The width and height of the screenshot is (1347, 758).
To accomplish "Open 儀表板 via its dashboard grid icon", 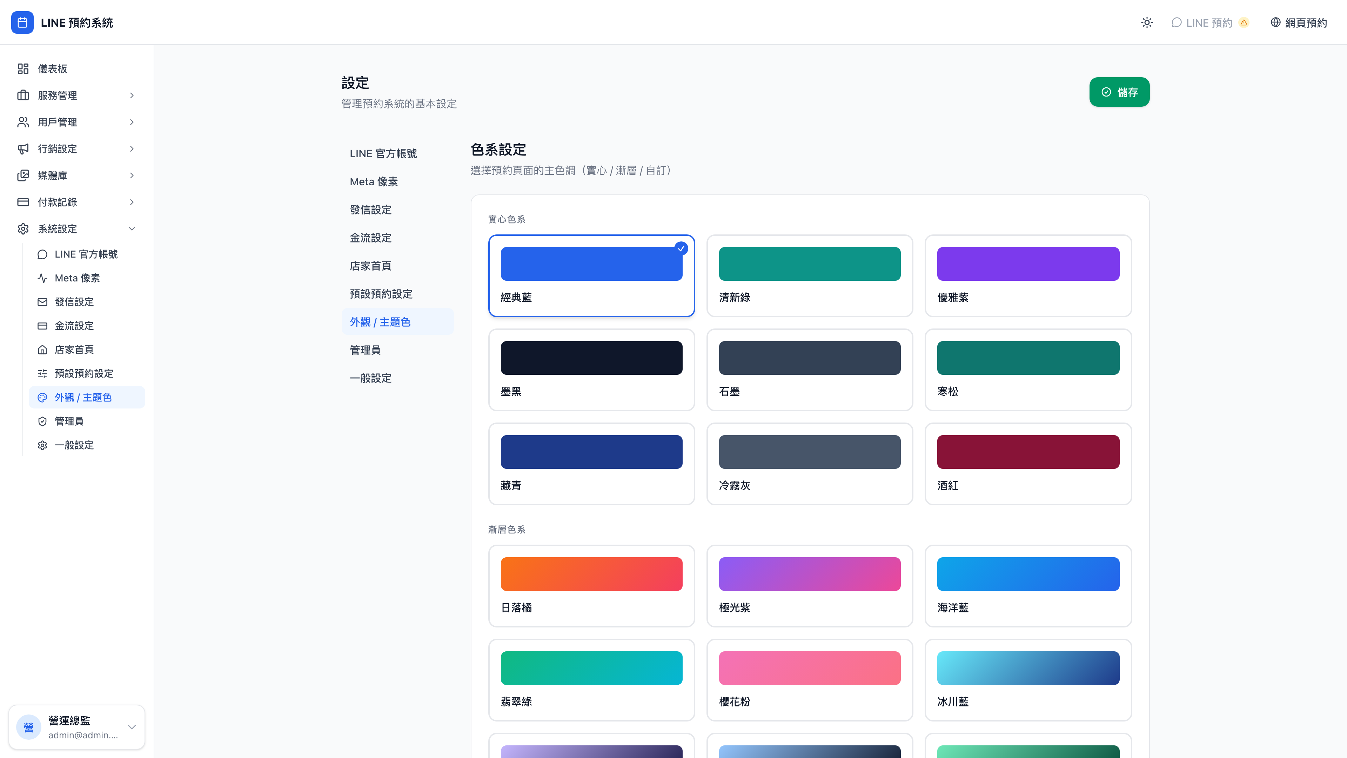I will coord(23,68).
